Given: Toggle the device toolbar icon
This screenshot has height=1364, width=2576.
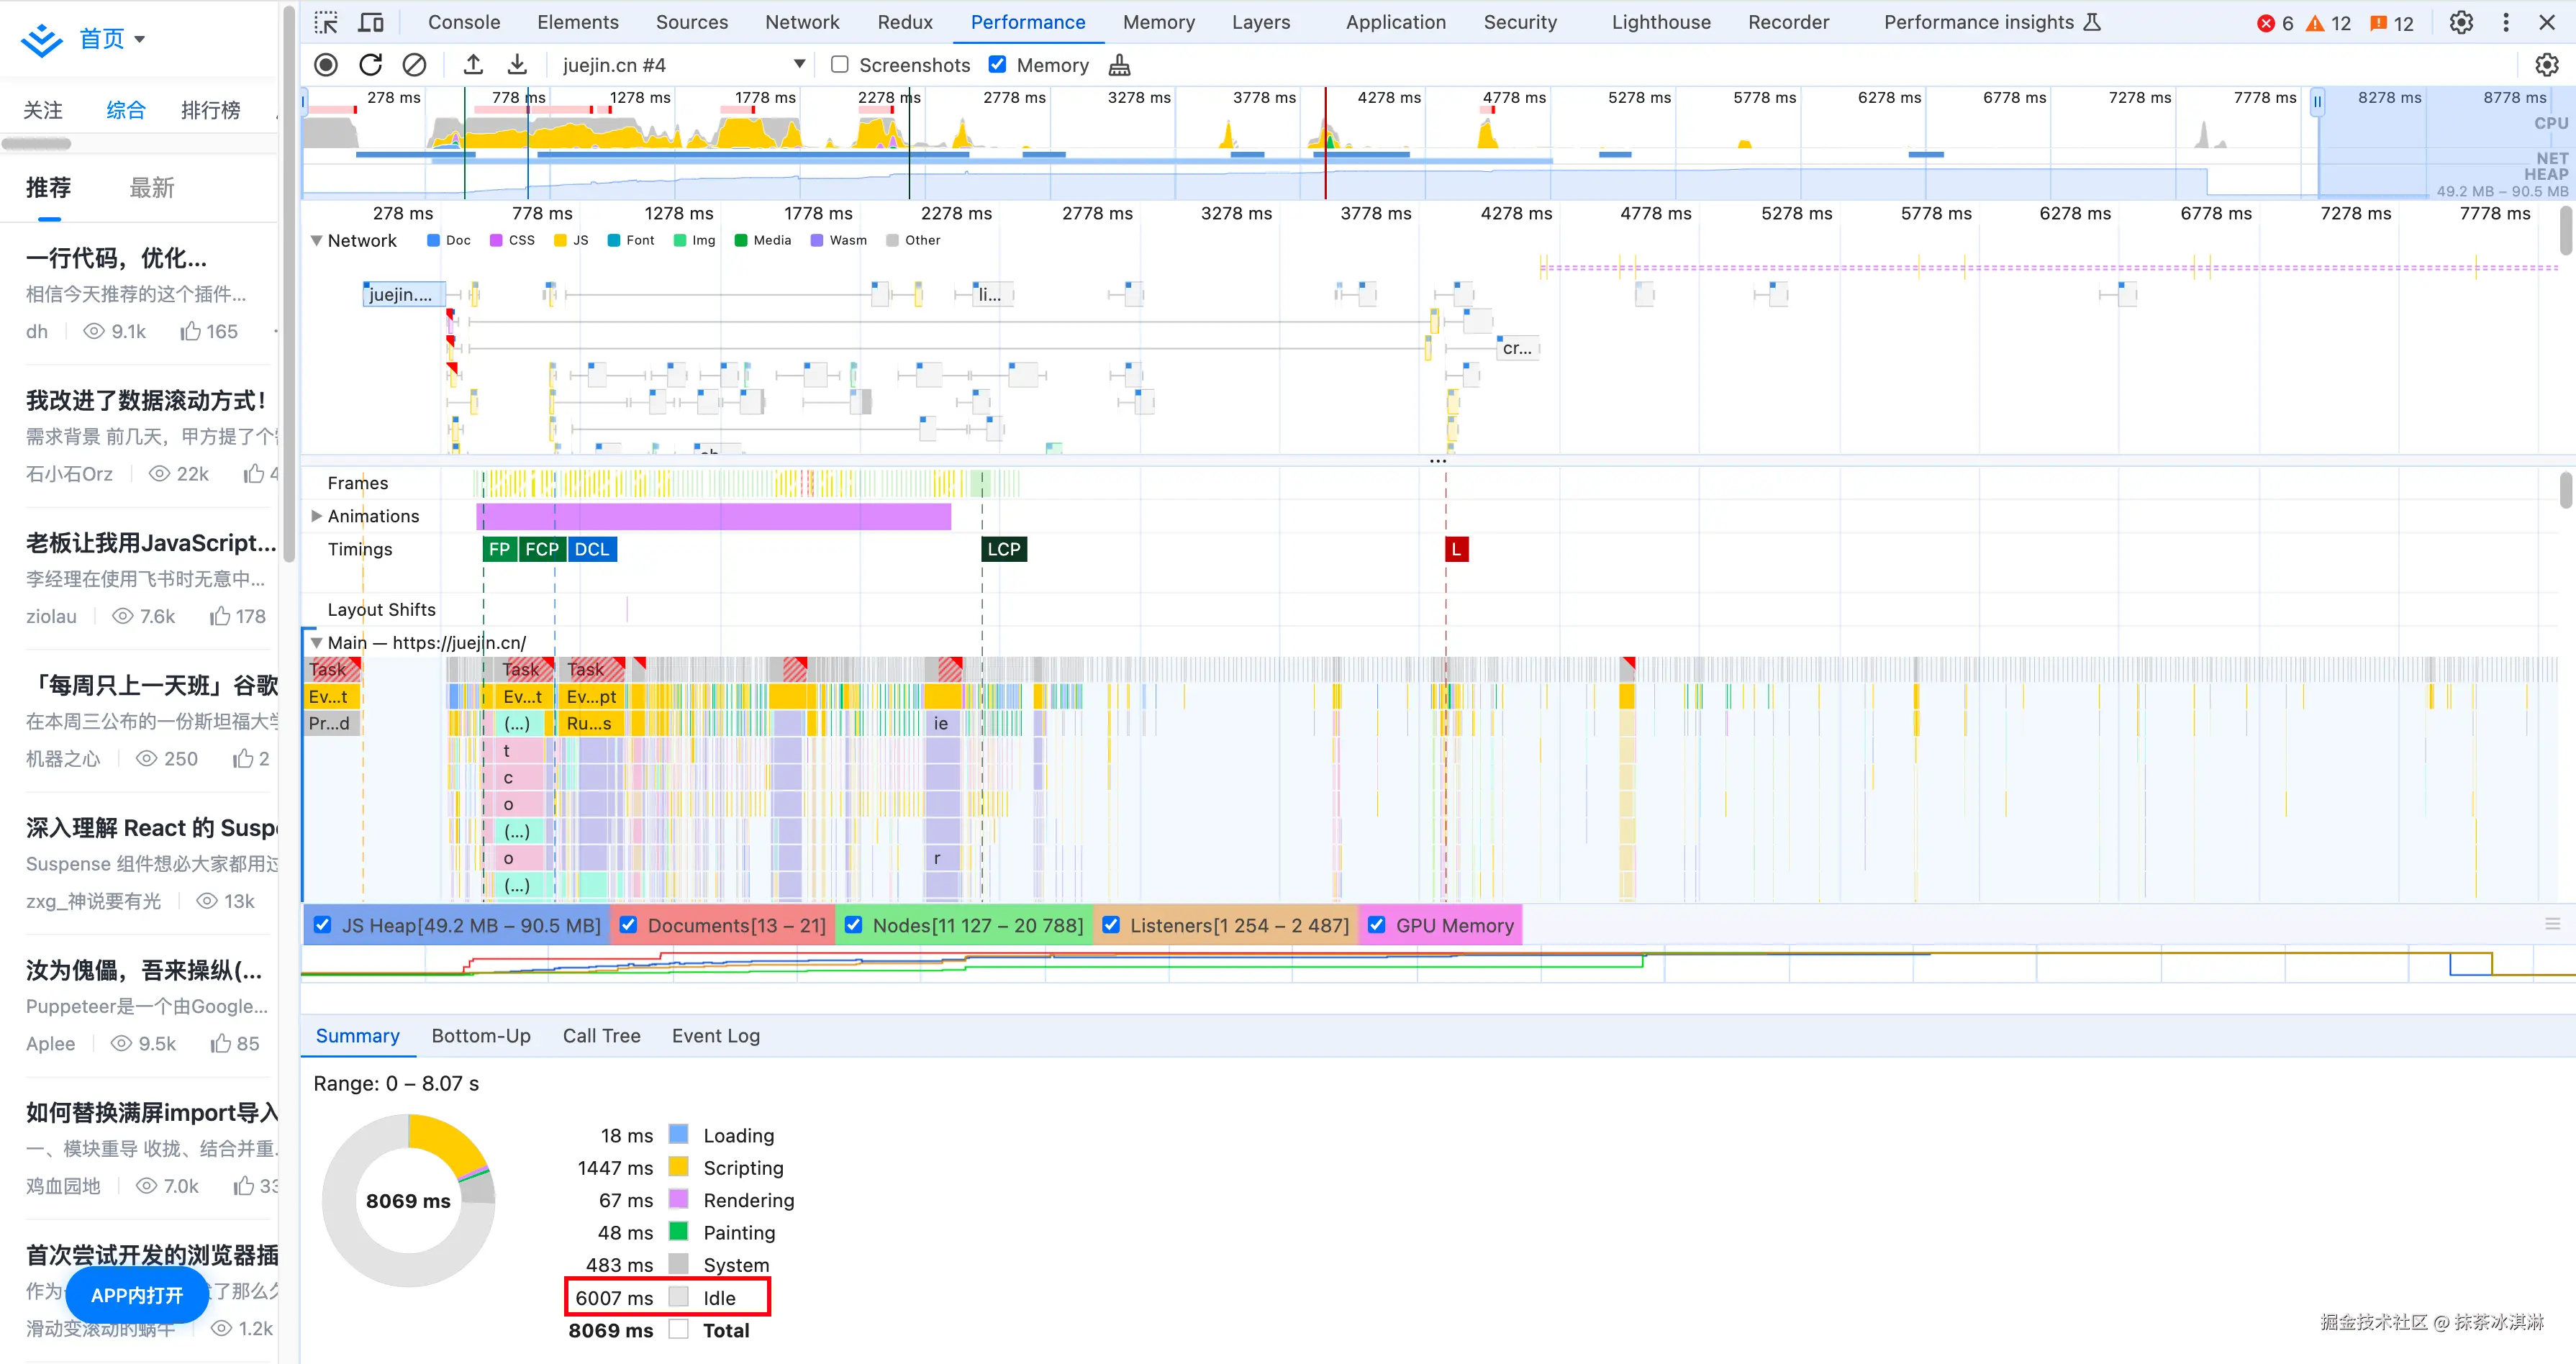Looking at the screenshot, I should click(x=371, y=22).
